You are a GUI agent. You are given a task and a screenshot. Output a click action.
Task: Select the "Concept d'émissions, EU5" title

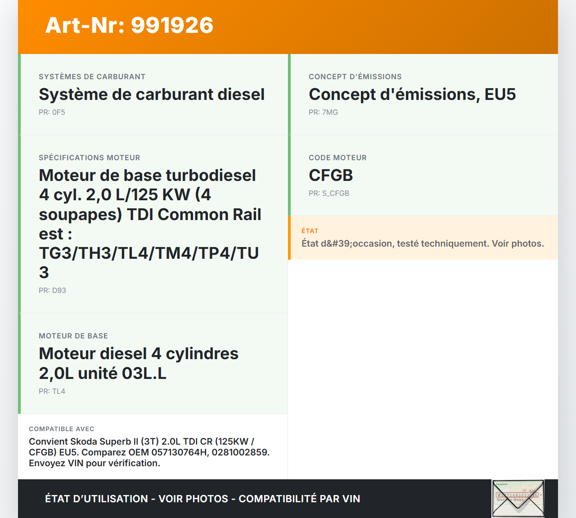tap(412, 95)
